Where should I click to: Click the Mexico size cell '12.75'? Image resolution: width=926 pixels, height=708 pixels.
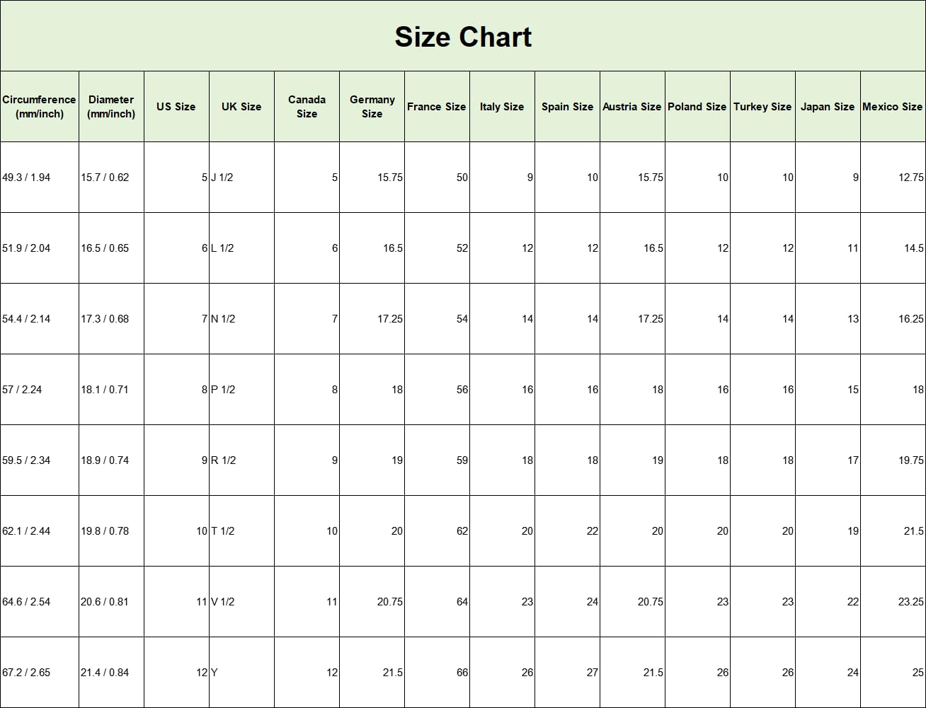click(x=893, y=178)
